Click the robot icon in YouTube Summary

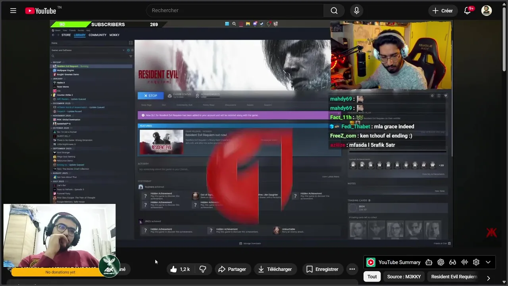point(429,262)
